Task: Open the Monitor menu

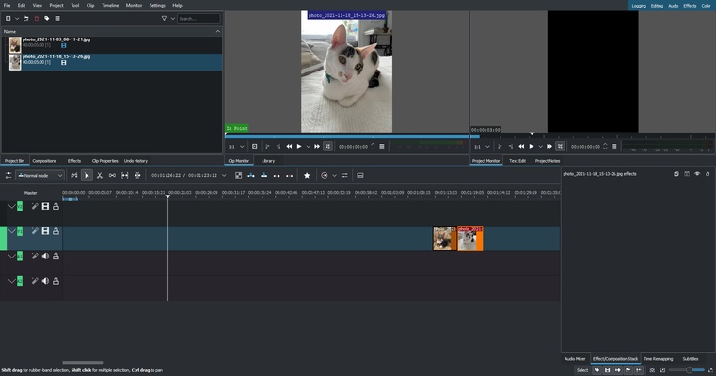Action: point(134,5)
